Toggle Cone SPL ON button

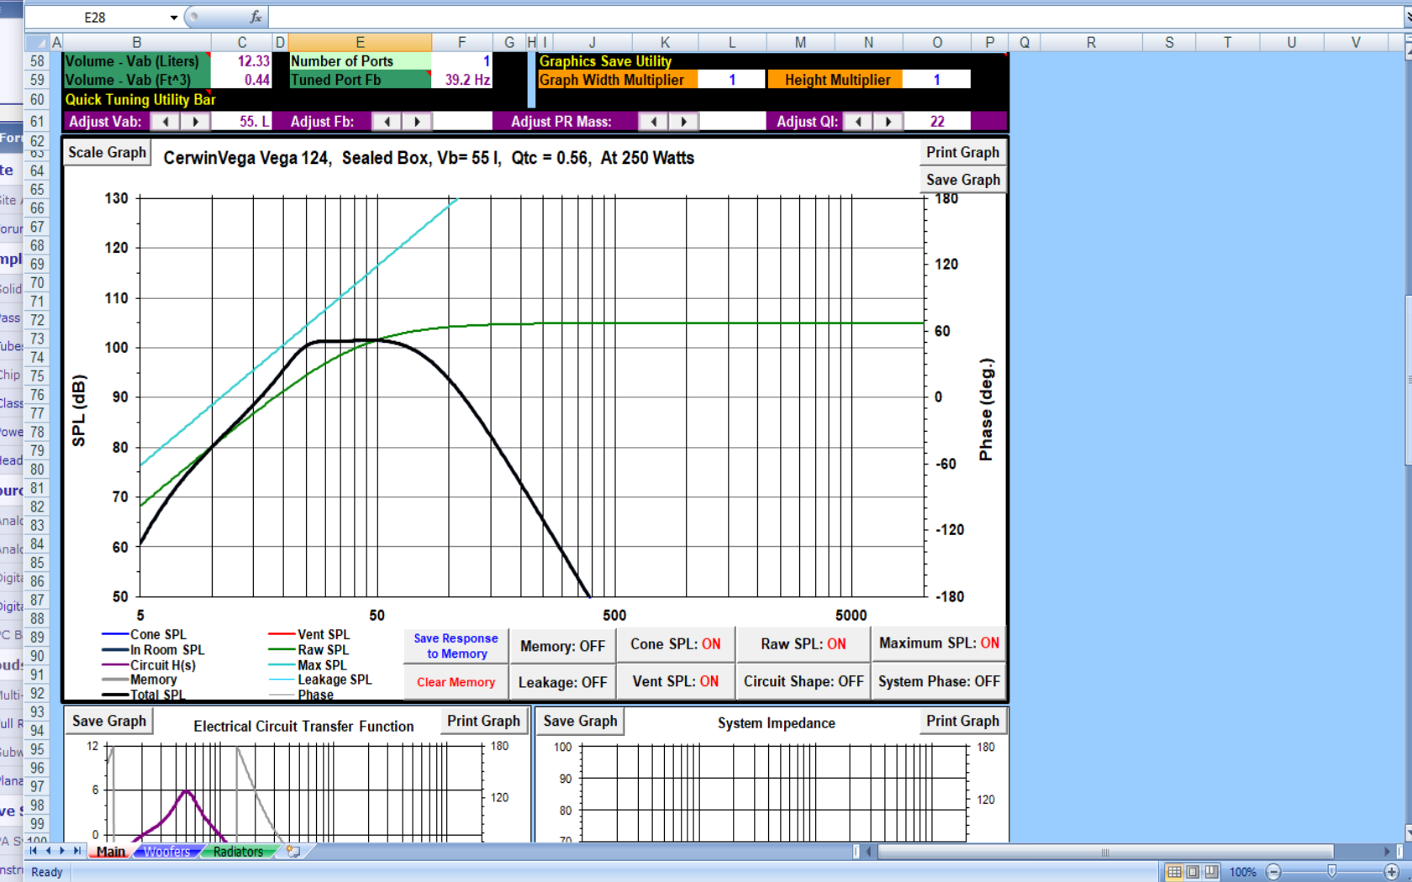point(676,644)
